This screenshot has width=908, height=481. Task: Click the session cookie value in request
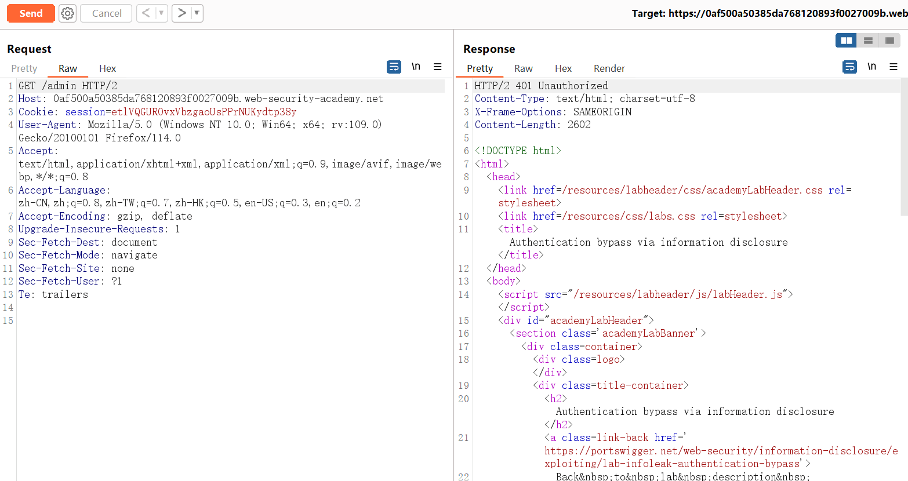click(204, 112)
